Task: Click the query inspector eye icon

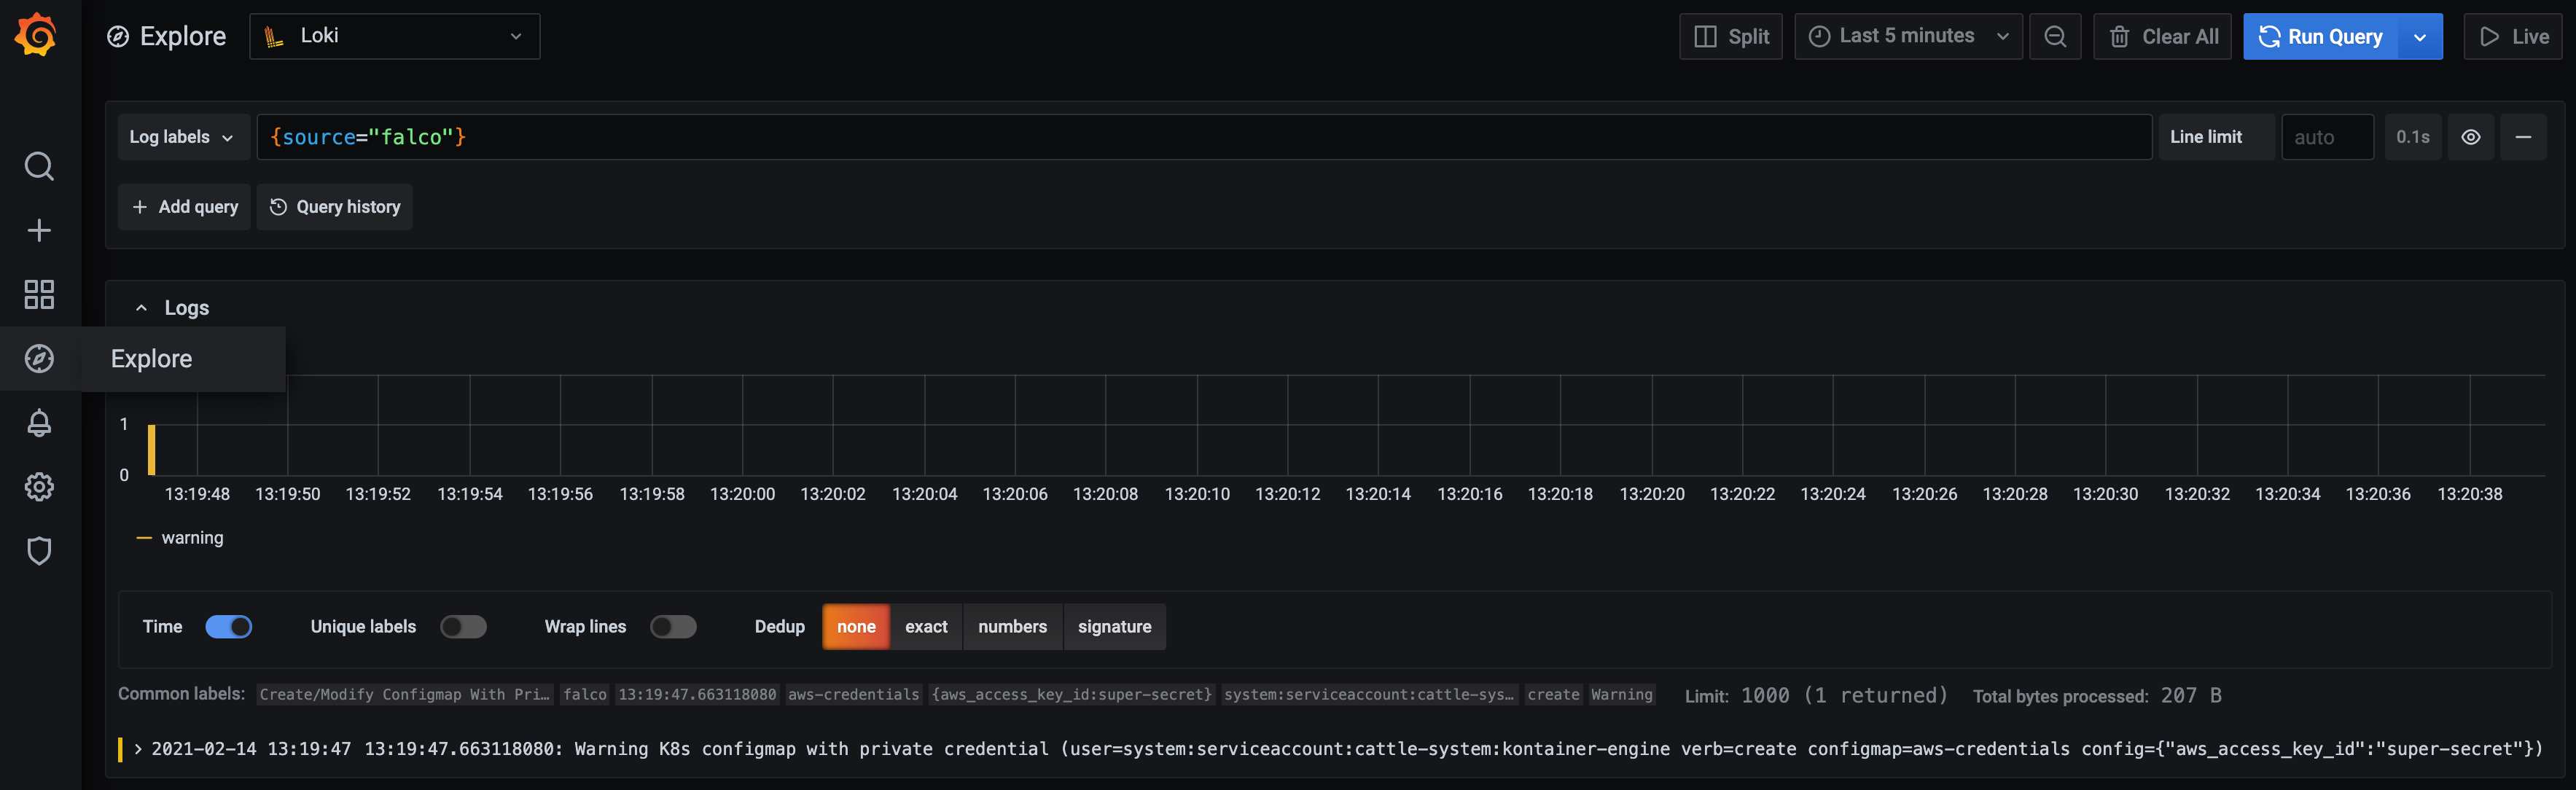Action: coord(2471,136)
